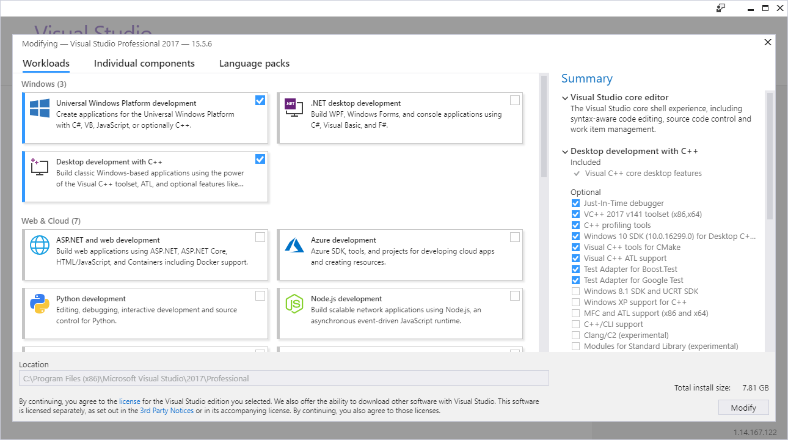The height and width of the screenshot is (440, 788).
Task: Check the ASP.NET and web development workload
Action: point(260,237)
